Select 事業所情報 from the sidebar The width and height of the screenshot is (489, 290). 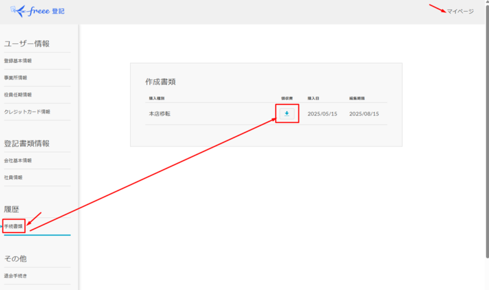click(16, 78)
